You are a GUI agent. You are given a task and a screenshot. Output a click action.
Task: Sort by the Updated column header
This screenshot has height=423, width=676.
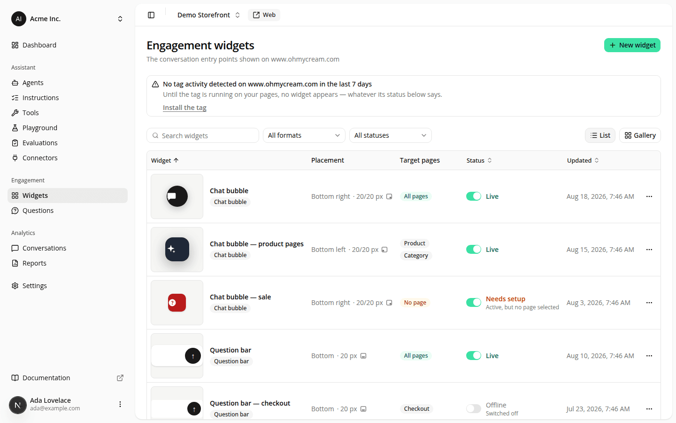click(x=583, y=160)
